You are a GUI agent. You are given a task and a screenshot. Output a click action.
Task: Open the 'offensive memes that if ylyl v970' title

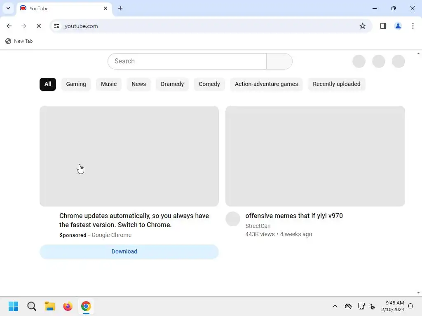tap(294, 216)
